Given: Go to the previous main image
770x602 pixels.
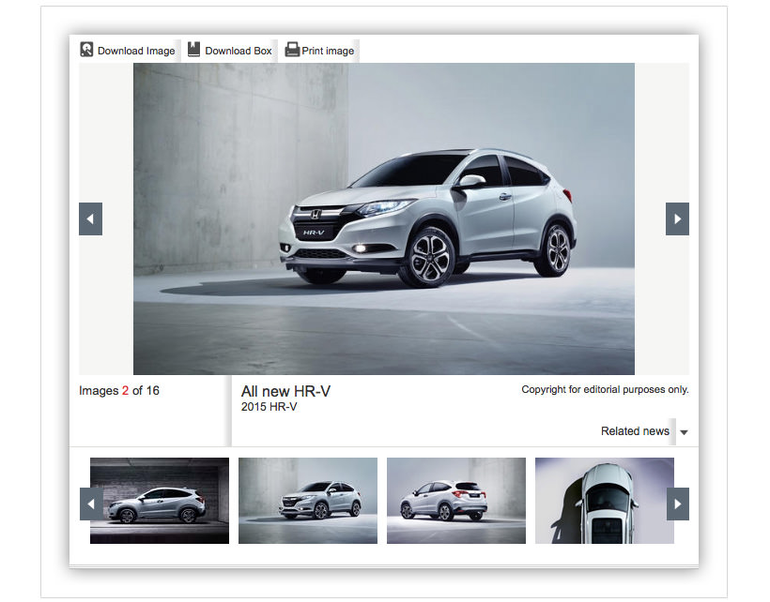Looking at the screenshot, I should click(x=90, y=218).
